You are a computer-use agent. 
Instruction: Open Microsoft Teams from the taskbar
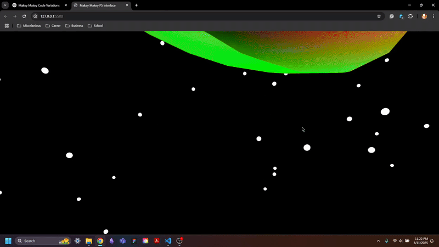pyautogui.click(x=122, y=241)
